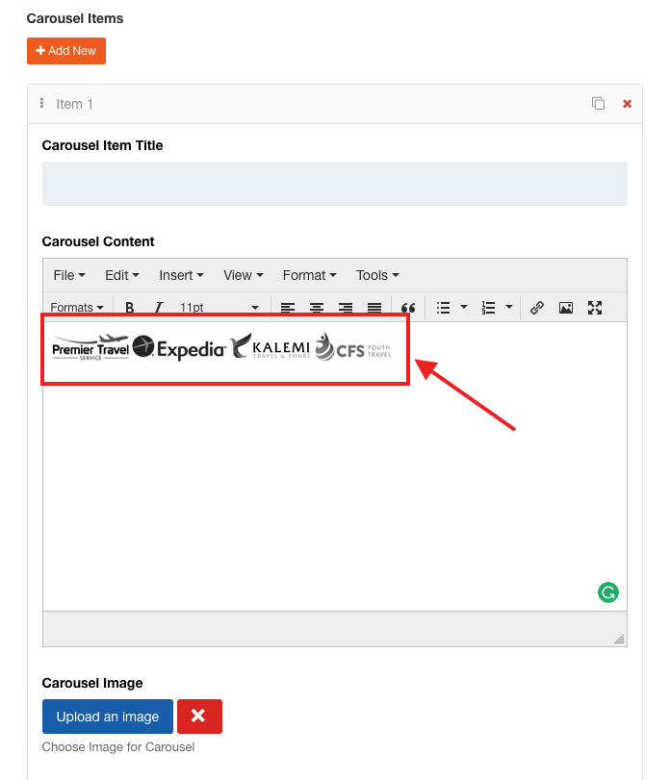The image size is (670, 780).
Task: Select the Premier Travel logo image
Action: (90, 348)
